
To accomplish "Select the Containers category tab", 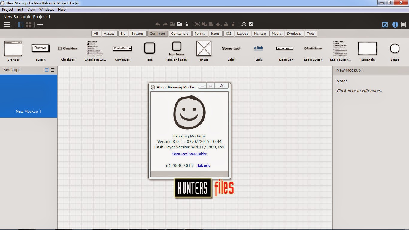I will point(180,34).
